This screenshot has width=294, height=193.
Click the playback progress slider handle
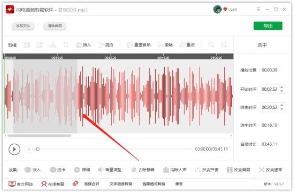[38, 149]
